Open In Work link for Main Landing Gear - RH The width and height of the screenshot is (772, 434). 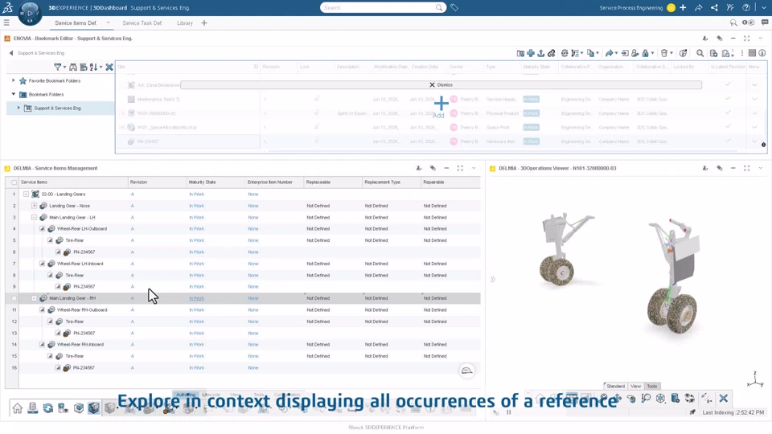(196, 298)
